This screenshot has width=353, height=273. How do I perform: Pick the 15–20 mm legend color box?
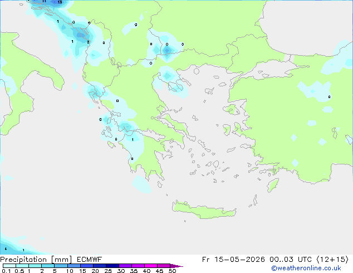click(x=86, y=266)
